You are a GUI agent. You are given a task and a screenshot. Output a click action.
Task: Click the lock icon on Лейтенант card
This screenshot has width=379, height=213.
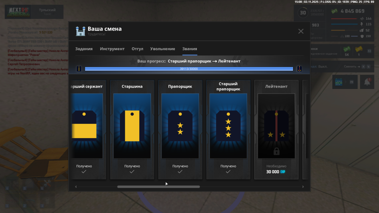(276, 151)
